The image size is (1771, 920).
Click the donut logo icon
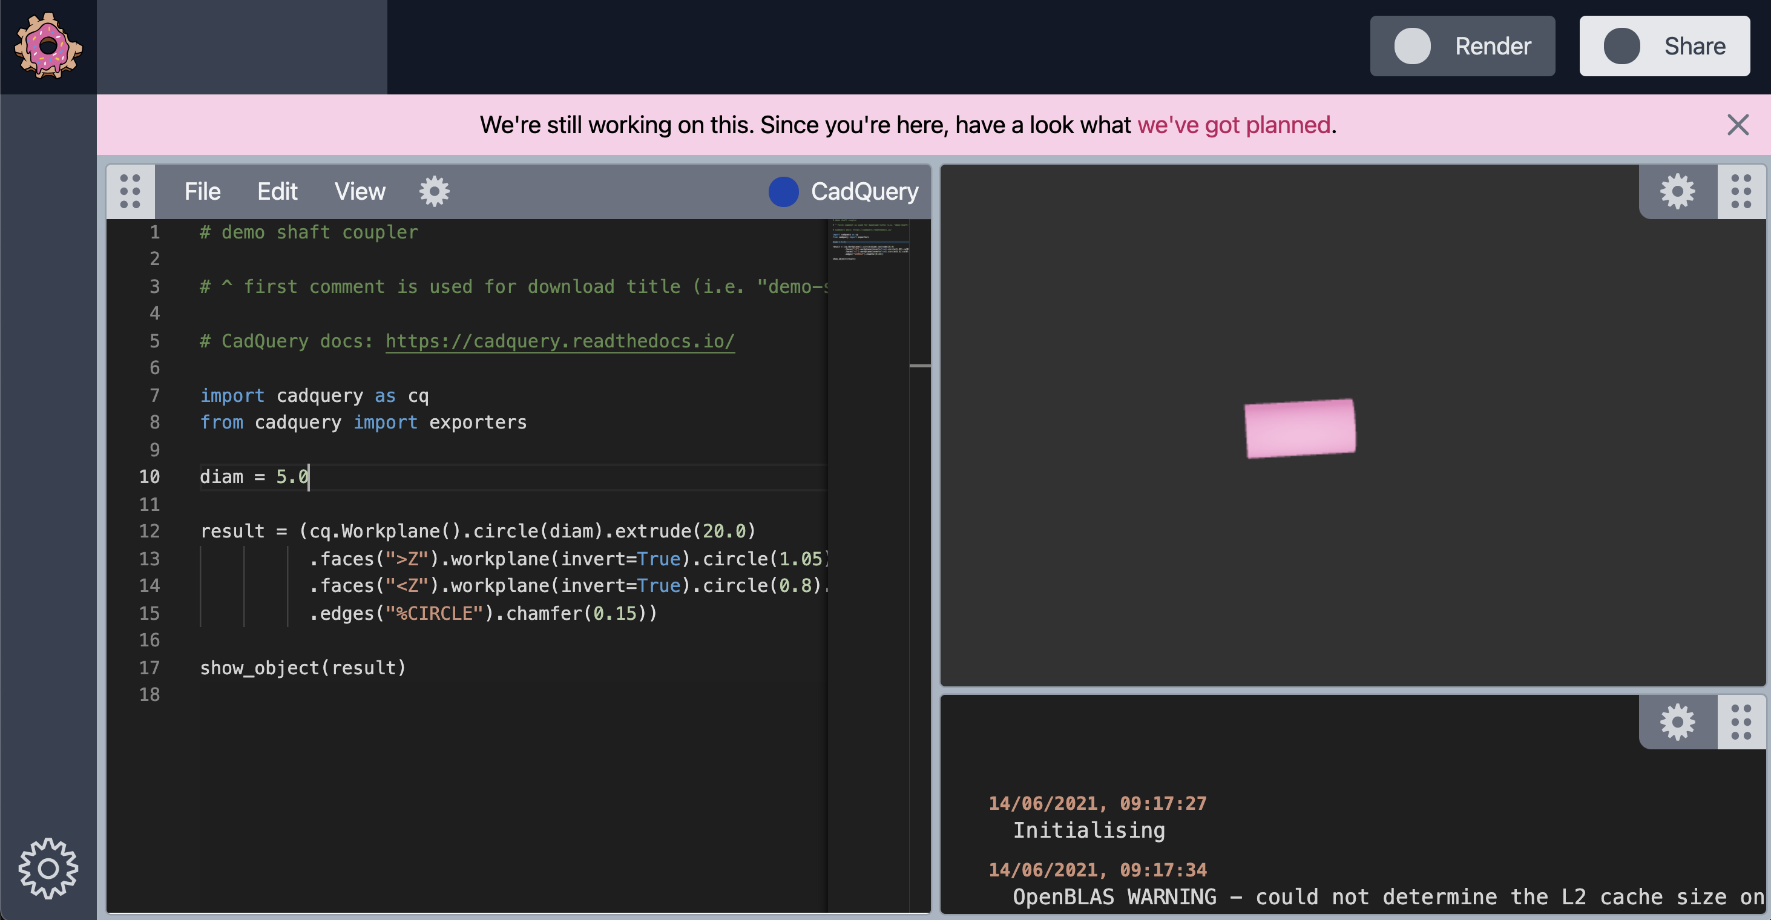48,46
